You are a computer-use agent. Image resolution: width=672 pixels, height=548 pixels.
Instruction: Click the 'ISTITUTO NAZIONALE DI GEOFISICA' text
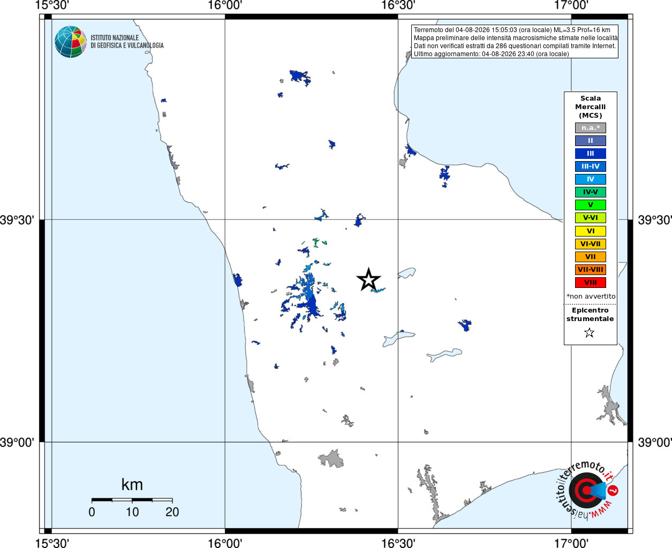tap(127, 42)
